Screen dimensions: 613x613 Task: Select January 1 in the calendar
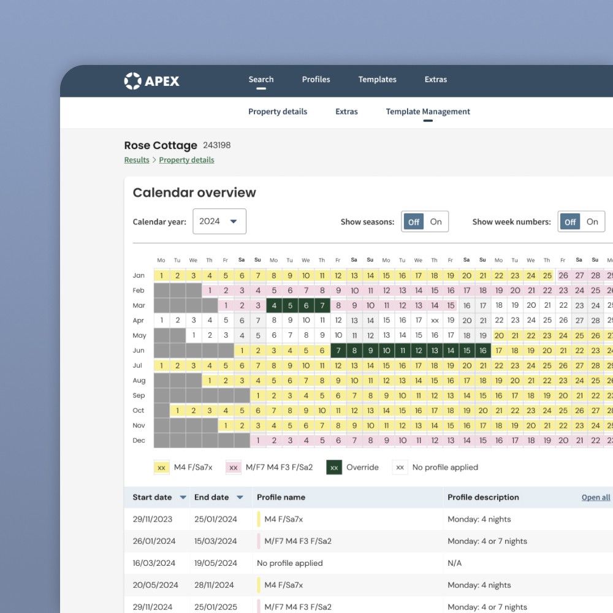click(x=161, y=276)
